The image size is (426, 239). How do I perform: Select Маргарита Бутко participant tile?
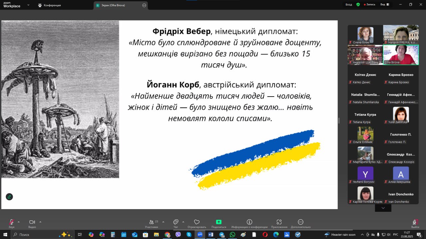(x=365, y=154)
